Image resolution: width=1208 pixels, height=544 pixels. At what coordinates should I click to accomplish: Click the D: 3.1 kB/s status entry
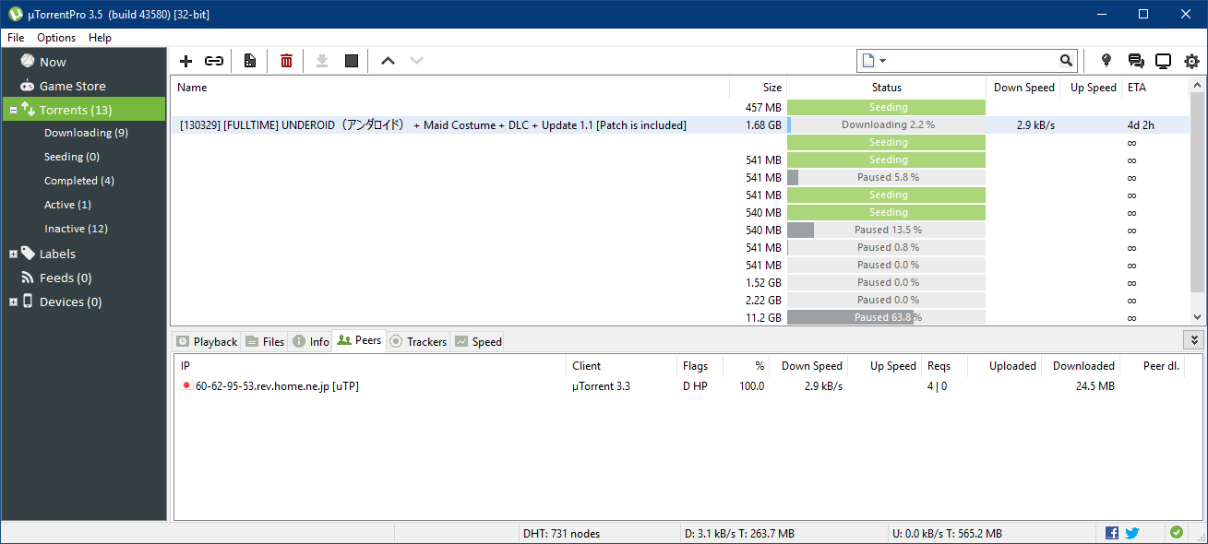click(739, 533)
